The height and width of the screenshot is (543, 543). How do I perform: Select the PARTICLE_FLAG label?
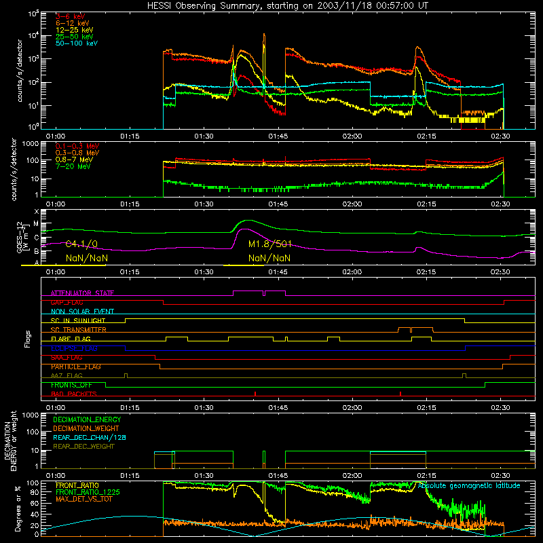76,367
